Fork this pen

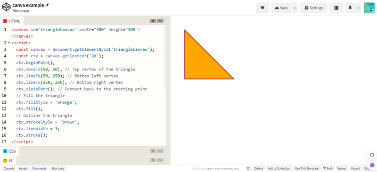(x=328, y=168)
